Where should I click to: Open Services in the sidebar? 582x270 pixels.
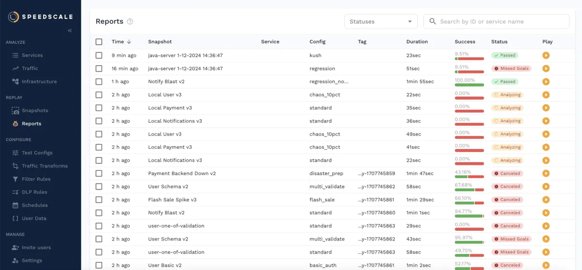[32, 55]
